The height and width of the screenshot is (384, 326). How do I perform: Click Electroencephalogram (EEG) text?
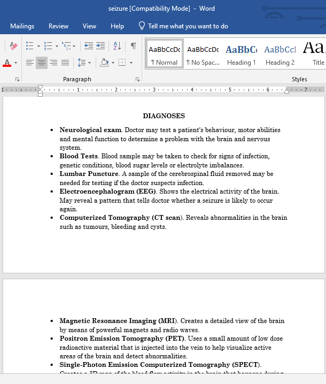[108, 191]
